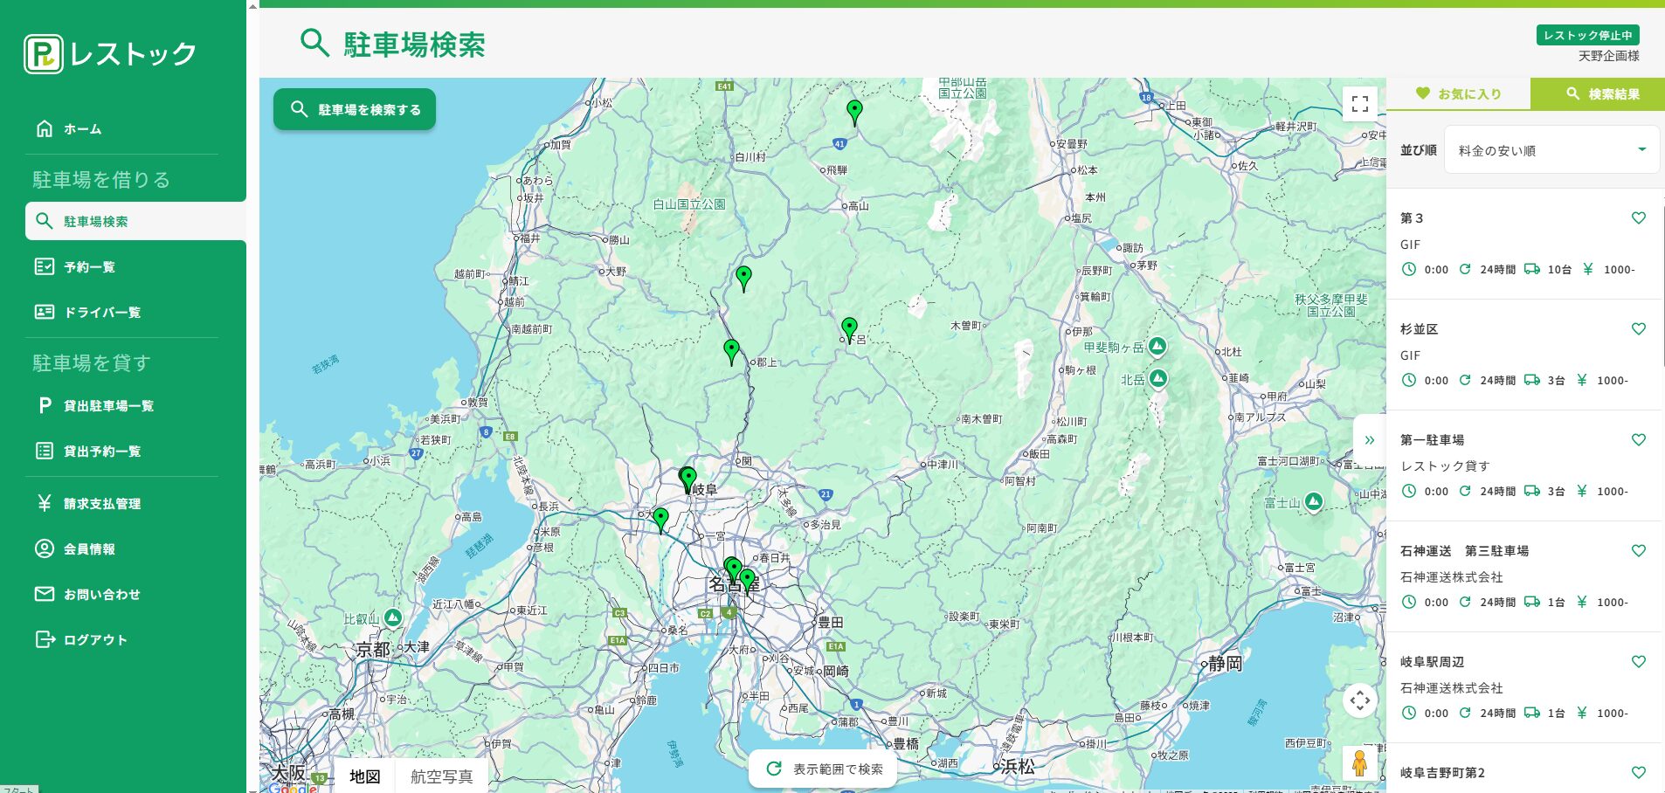Click the map pin near 高山 at top
1665x793 pixels.
(854, 111)
